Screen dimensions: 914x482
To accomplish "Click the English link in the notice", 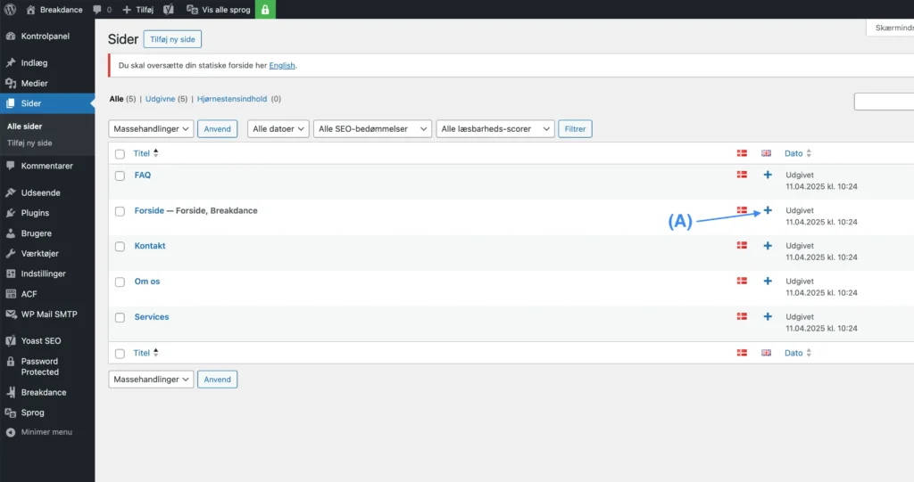I will coord(282,66).
